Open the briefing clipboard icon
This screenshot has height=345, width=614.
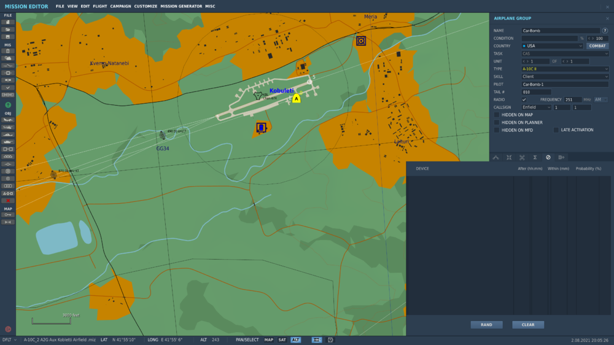pos(7,51)
